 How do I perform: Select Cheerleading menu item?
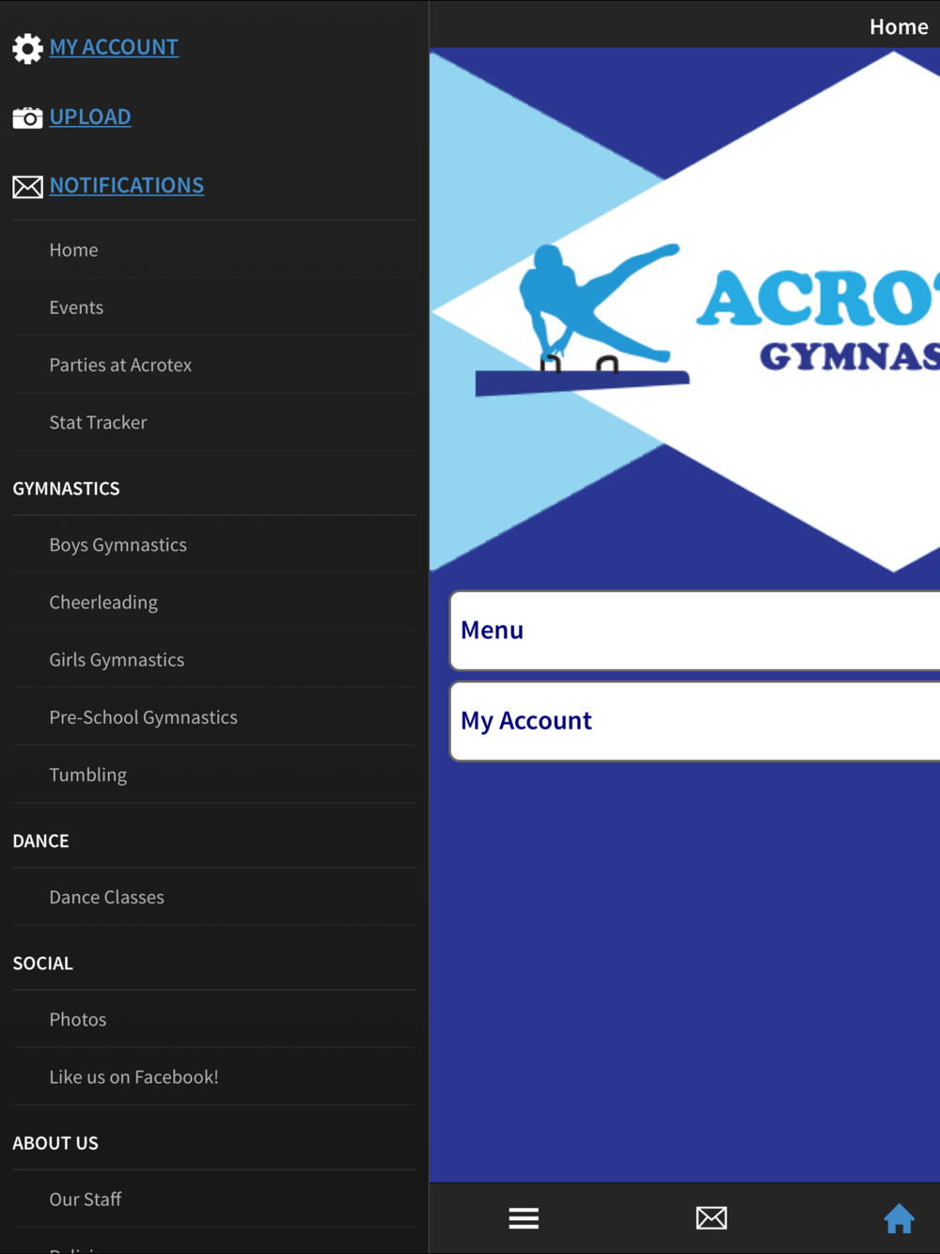214,602
